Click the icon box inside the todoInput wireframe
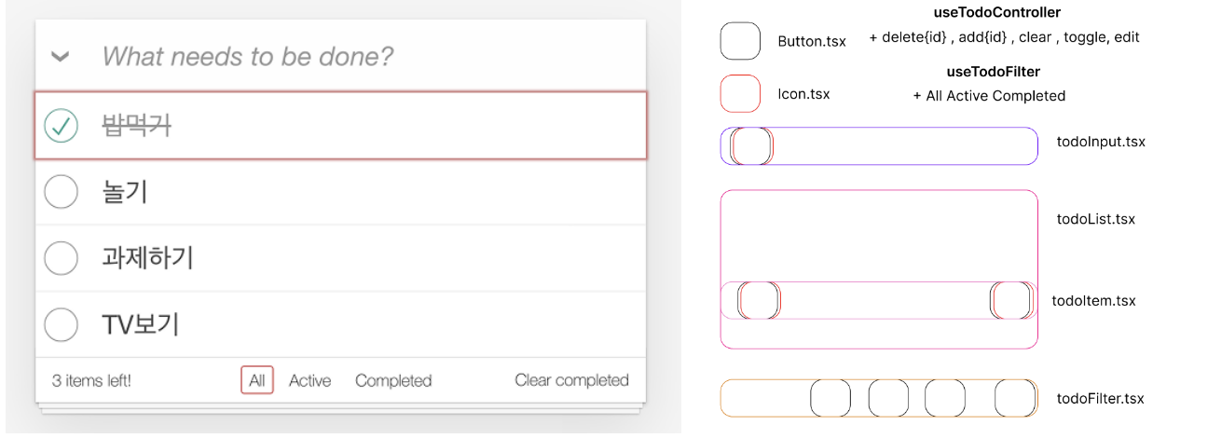1208x438 pixels. coord(752,146)
